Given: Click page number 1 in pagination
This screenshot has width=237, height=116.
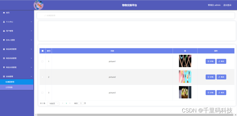Looking at the screenshot, I should (66, 103).
